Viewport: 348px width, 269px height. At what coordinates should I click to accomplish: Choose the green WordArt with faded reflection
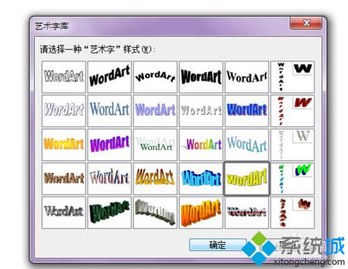point(155,145)
